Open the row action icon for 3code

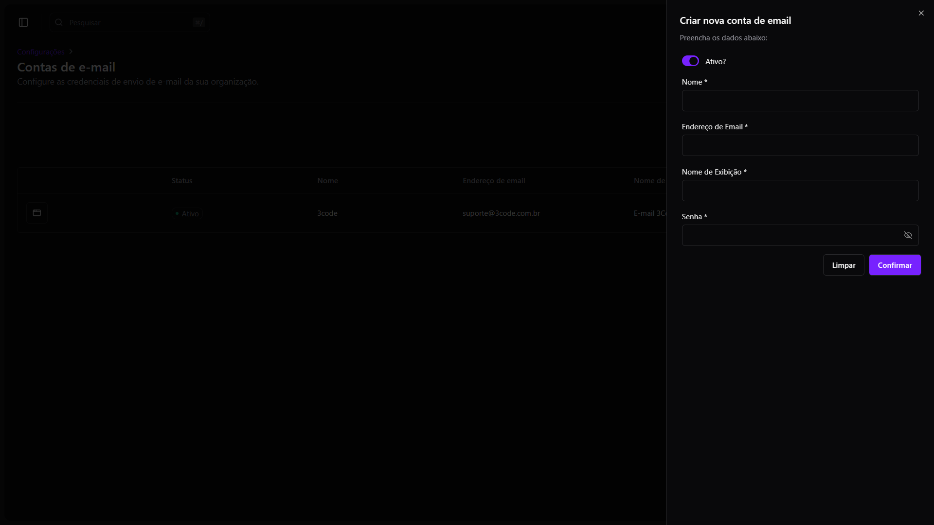(37, 213)
